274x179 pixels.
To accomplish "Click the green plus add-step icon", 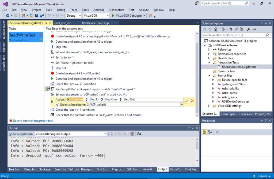I will (47, 88).
